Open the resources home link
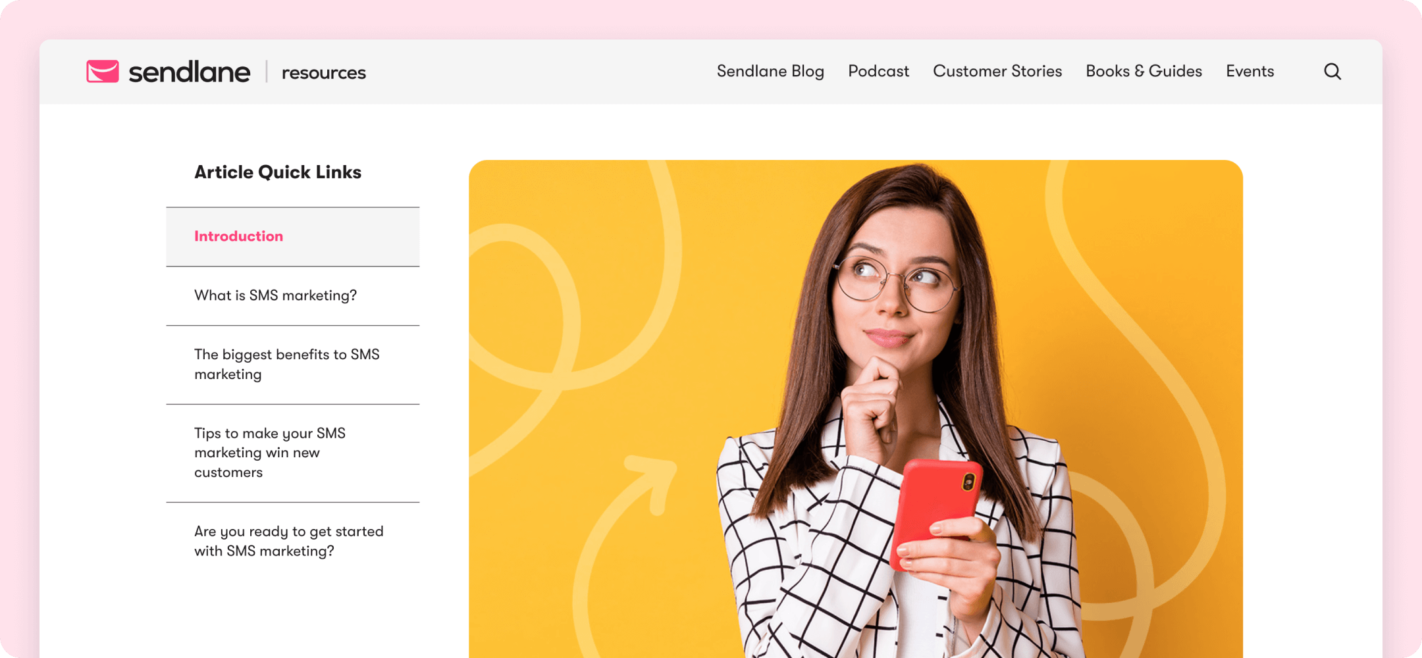This screenshot has width=1422, height=658. (324, 72)
